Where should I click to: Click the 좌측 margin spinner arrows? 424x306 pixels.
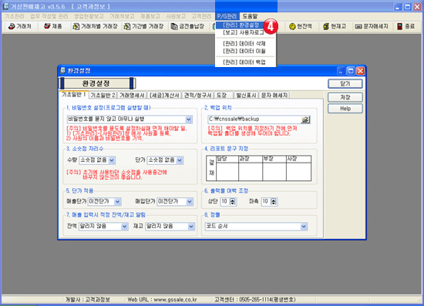pyautogui.click(x=274, y=202)
